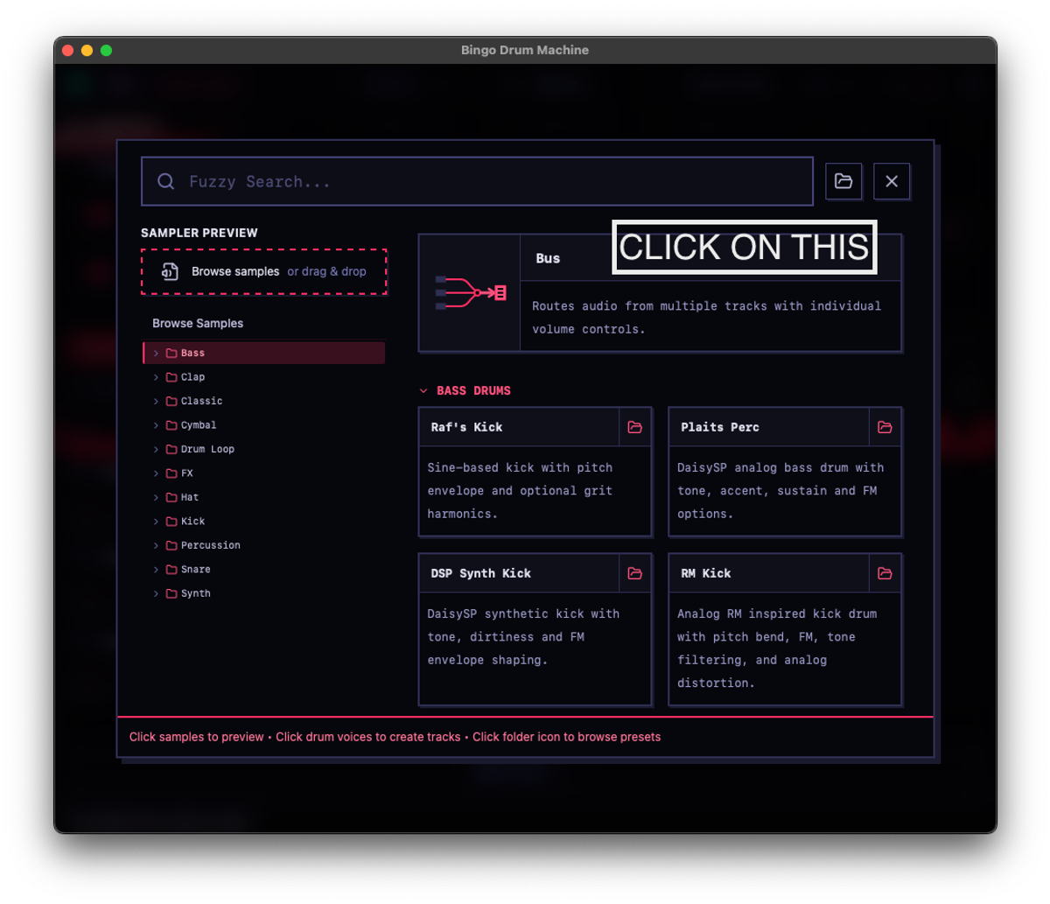Click the folder icon on Plaits Perc
The width and height of the screenshot is (1050, 904).
(x=885, y=427)
